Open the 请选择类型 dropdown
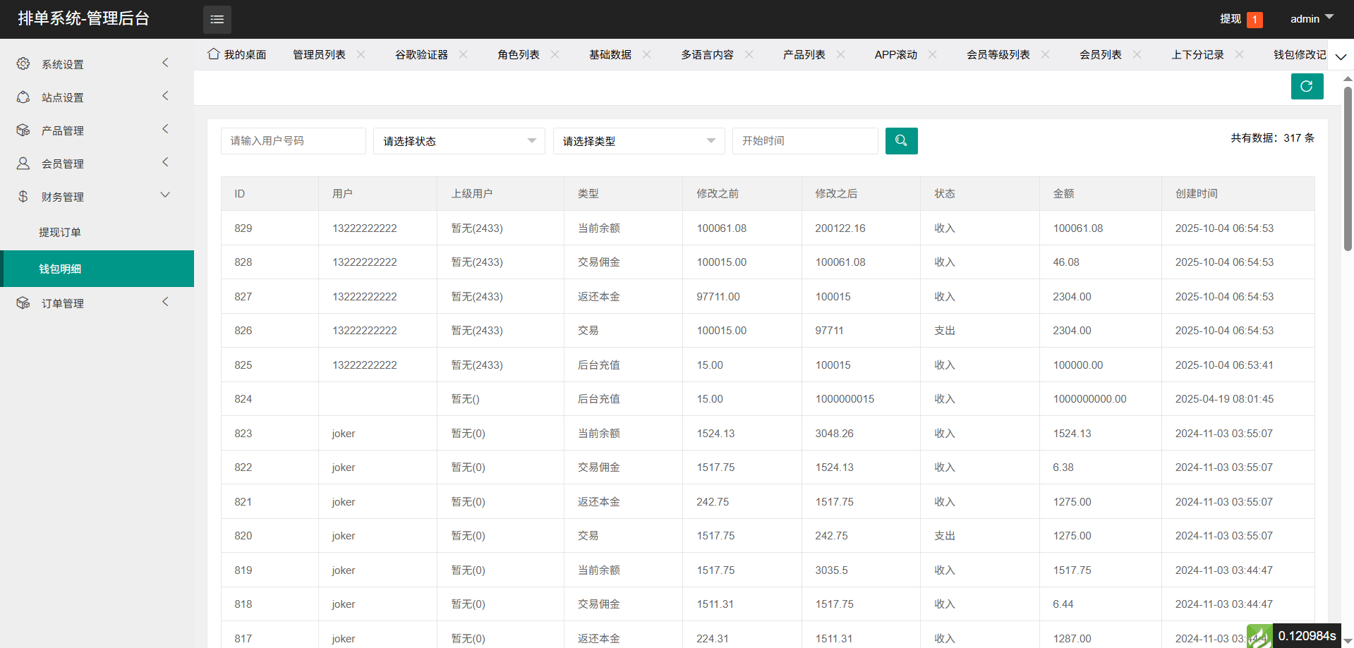1354x648 pixels. tap(639, 141)
